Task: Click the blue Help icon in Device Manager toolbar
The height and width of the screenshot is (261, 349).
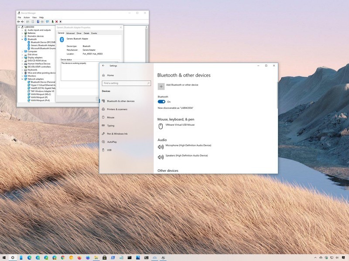Action: point(38,21)
